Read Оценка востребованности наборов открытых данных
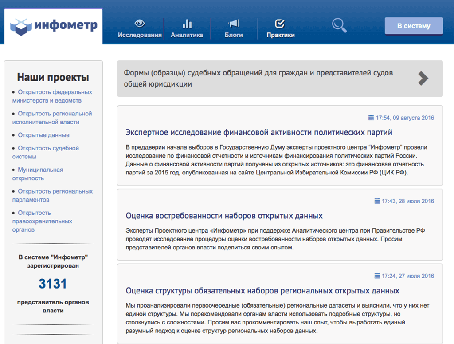The width and height of the screenshot is (454, 344). (x=224, y=216)
